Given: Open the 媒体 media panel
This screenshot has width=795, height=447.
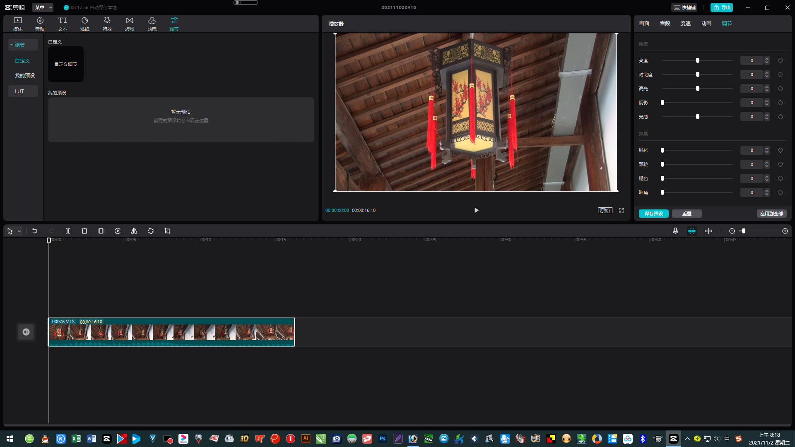Looking at the screenshot, I should (18, 24).
